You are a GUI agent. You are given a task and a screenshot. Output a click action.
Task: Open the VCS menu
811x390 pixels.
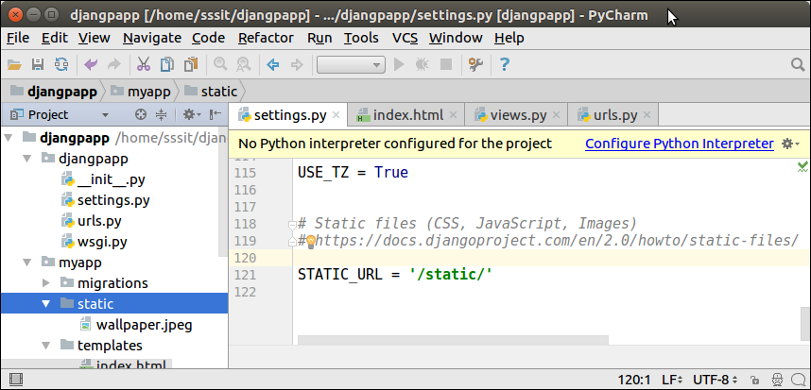point(405,38)
